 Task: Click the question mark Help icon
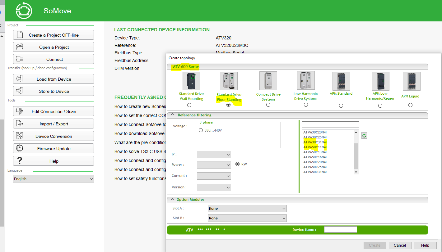pyautogui.click(x=20, y=161)
